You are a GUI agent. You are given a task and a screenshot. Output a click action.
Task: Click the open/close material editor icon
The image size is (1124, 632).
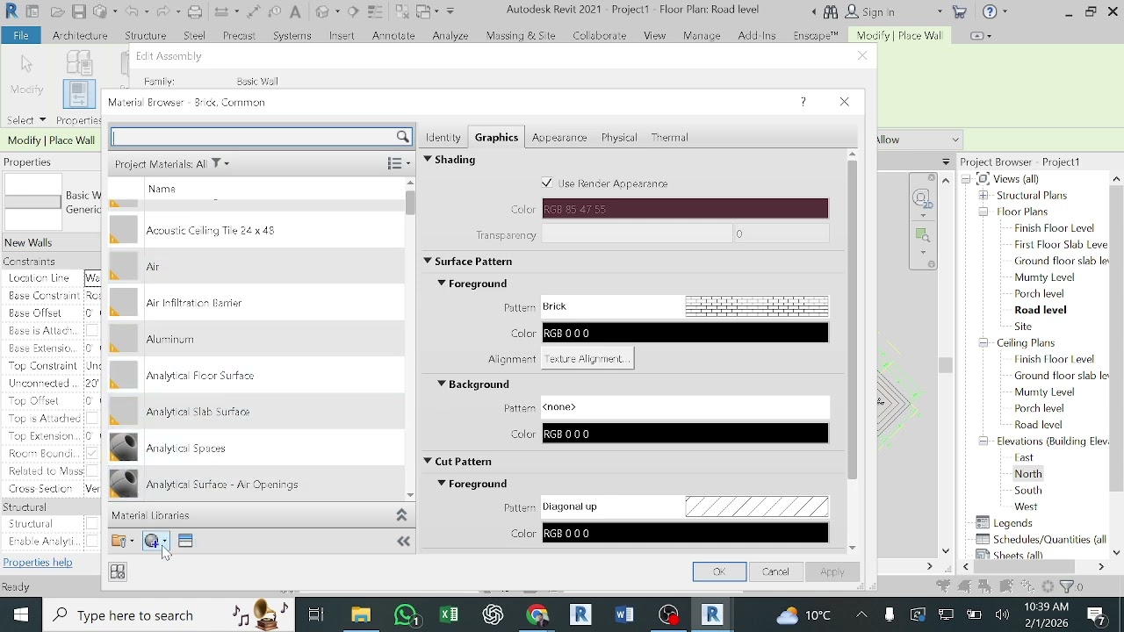118,572
